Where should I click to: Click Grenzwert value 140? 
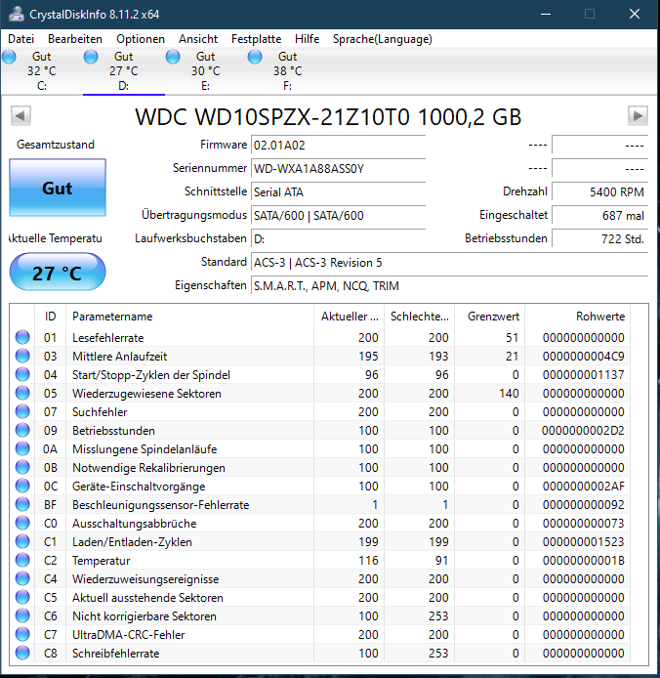click(509, 394)
